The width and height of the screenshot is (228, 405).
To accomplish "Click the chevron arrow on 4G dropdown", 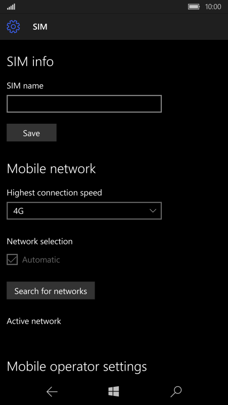I will tap(153, 211).
